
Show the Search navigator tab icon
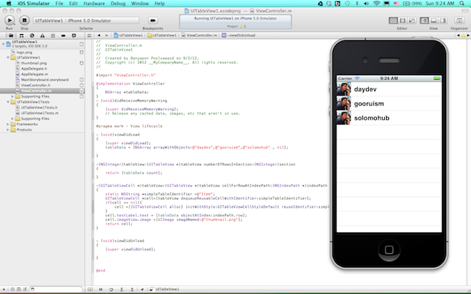point(32,35)
